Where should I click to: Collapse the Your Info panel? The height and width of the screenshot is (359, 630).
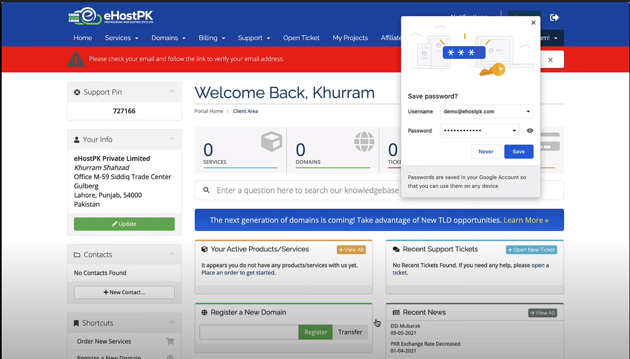[x=172, y=139]
